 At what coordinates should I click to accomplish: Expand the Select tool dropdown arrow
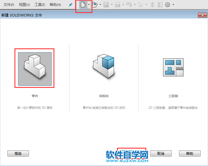[x=146, y=5]
